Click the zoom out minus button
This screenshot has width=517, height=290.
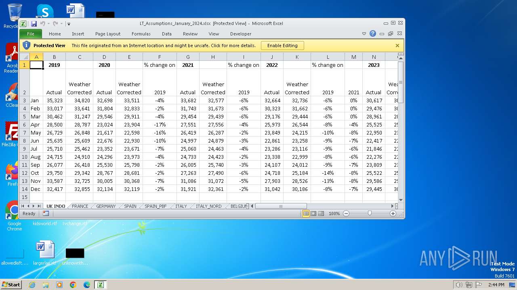(x=346, y=213)
